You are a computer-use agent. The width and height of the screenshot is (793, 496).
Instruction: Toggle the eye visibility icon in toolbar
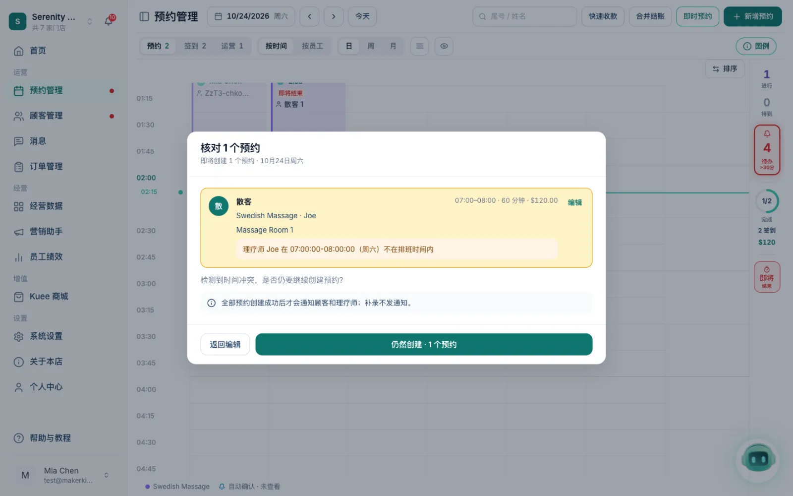coord(444,46)
